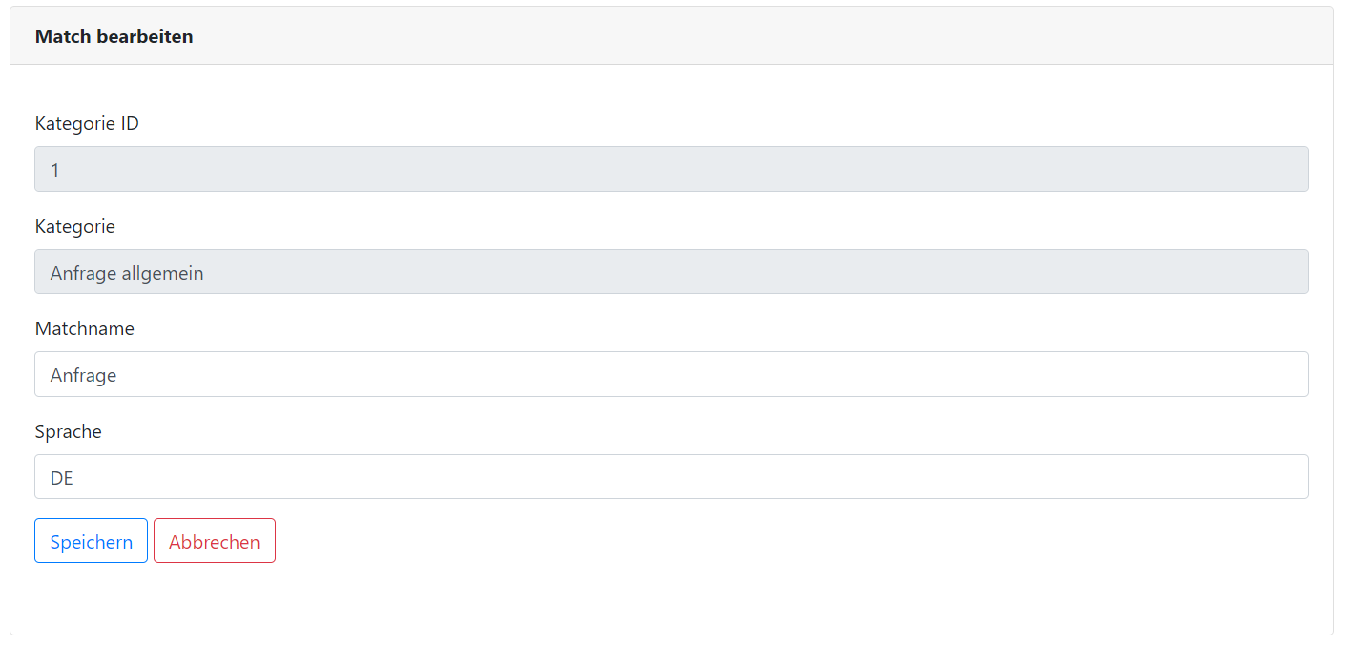Select the Sprache text field
Image resolution: width=1350 pixels, height=645 pixels.
[671, 477]
